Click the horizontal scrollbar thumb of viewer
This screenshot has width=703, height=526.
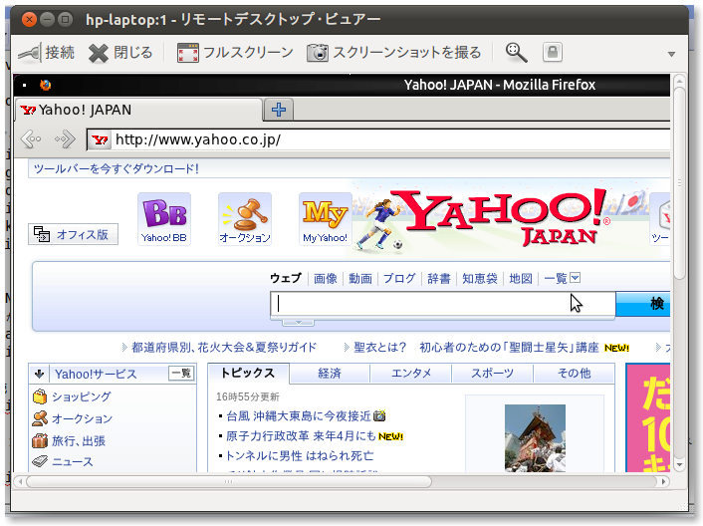pos(229,482)
